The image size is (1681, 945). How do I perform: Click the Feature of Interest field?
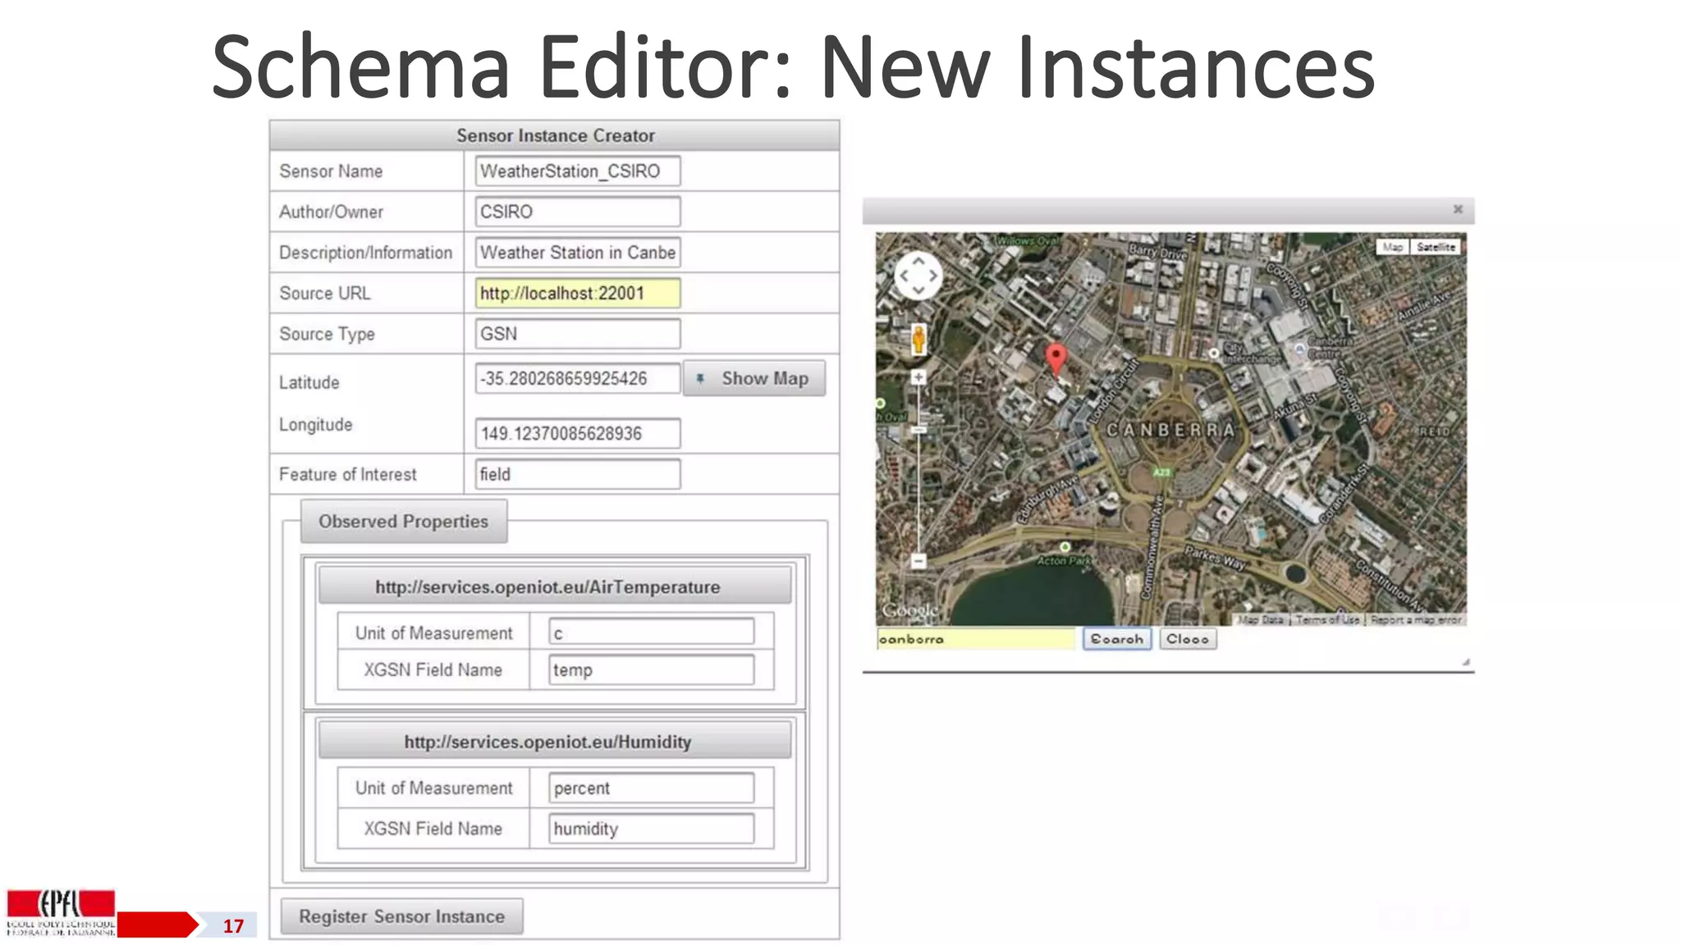pos(578,474)
